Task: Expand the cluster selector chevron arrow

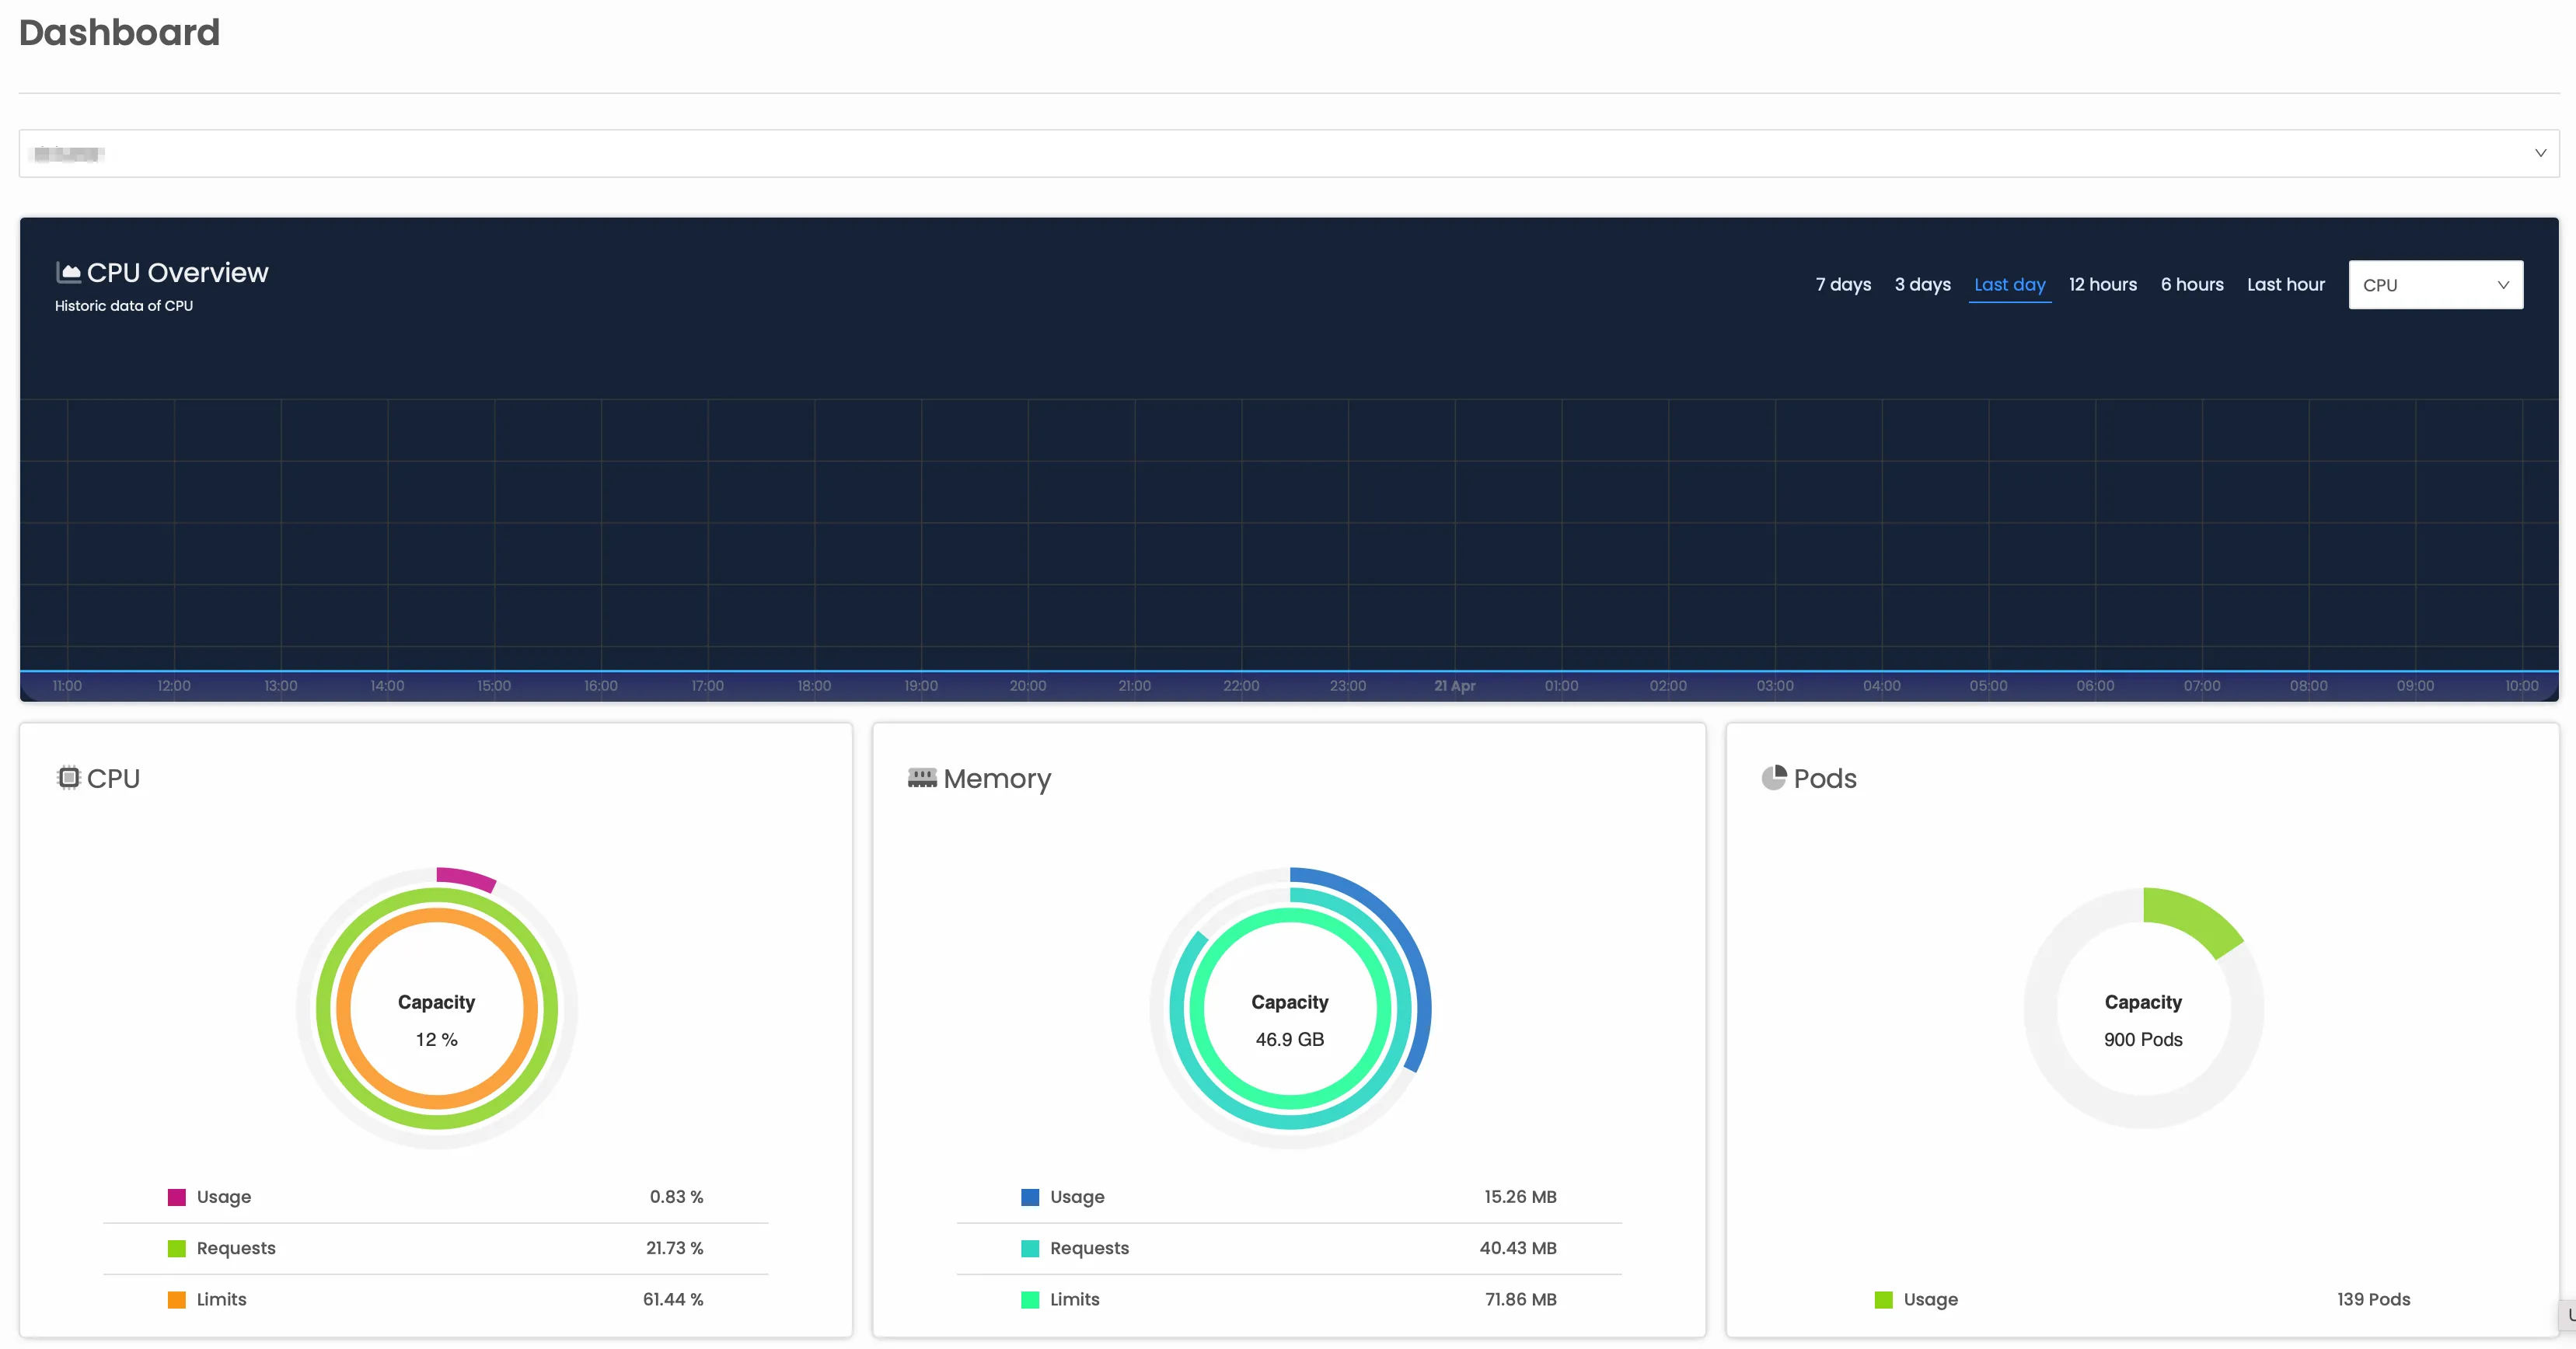Action: click(x=2540, y=153)
